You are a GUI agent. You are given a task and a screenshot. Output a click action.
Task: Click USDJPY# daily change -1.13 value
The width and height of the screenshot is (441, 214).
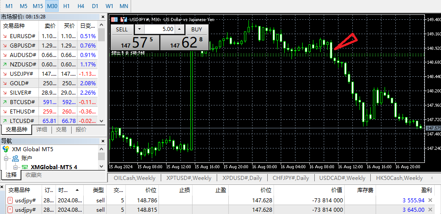click(x=88, y=74)
